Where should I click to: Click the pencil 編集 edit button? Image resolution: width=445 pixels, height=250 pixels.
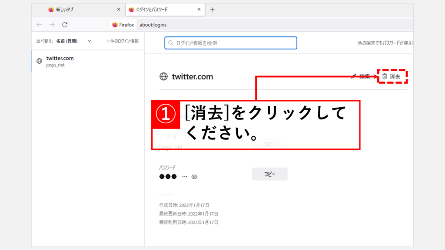coord(361,76)
